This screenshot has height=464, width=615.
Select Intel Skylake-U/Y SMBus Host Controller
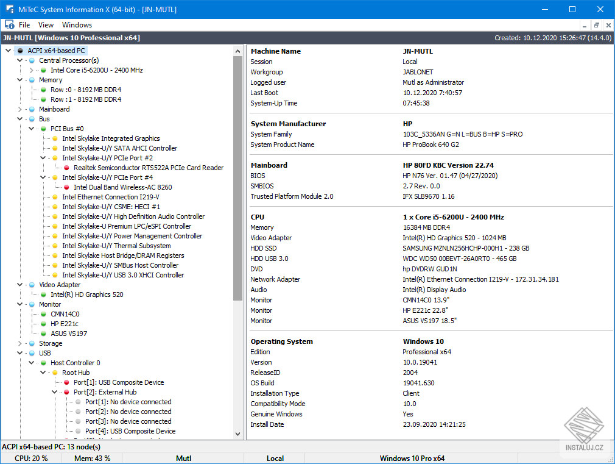coord(121,266)
